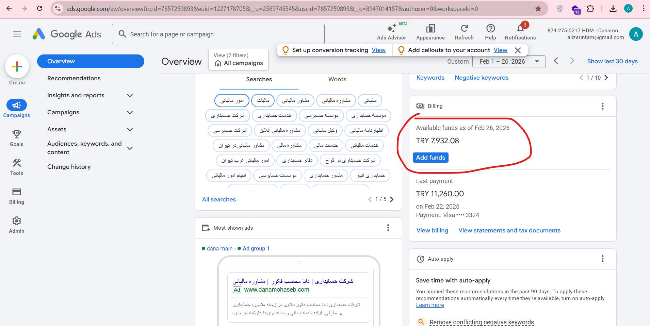Switch to the Words tab
Image resolution: width=650 pixels, height=326 pixels.
[337, 79]
